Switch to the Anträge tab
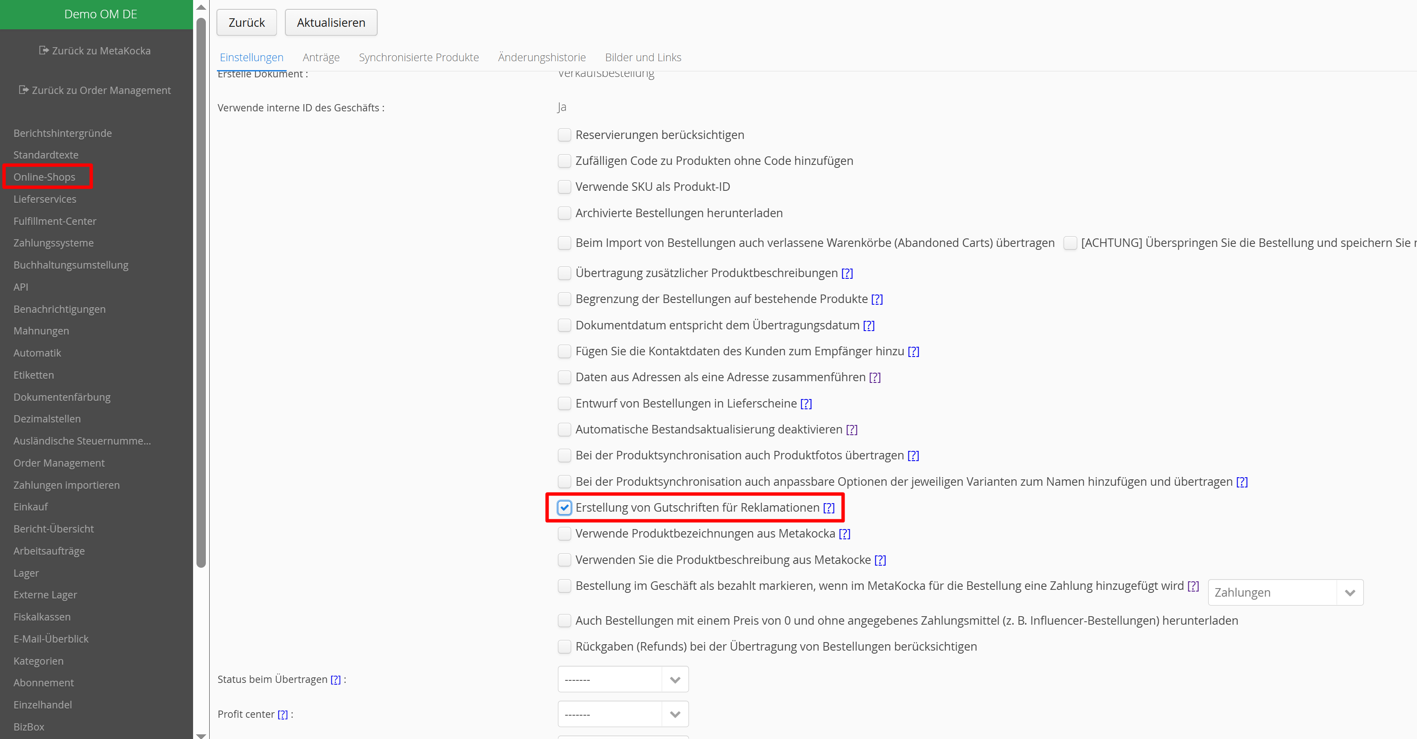Image resolution: width=1417 pixels, height=739 pixels. [x=321, y=57]
